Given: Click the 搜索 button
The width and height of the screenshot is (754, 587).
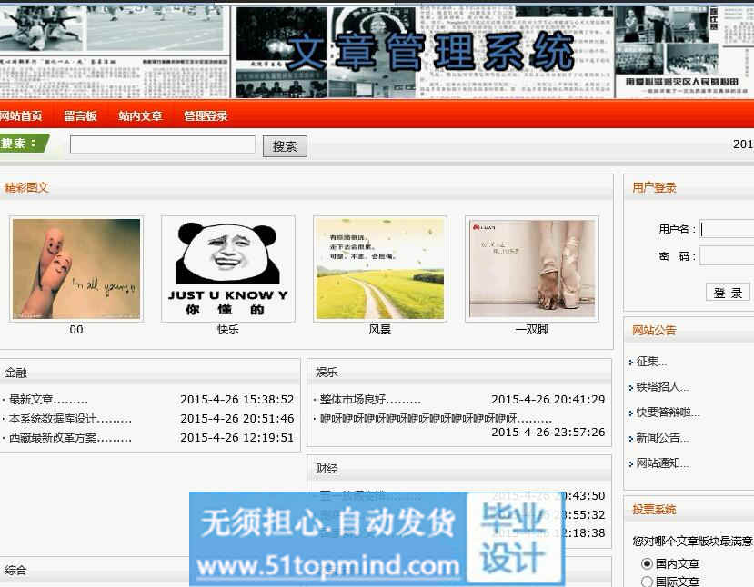Looking at the screenshot, I should pos(285,146).
